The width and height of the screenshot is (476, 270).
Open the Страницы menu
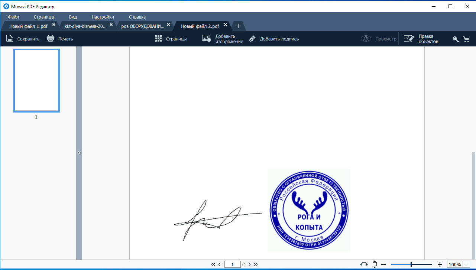(x=44, y=17)
